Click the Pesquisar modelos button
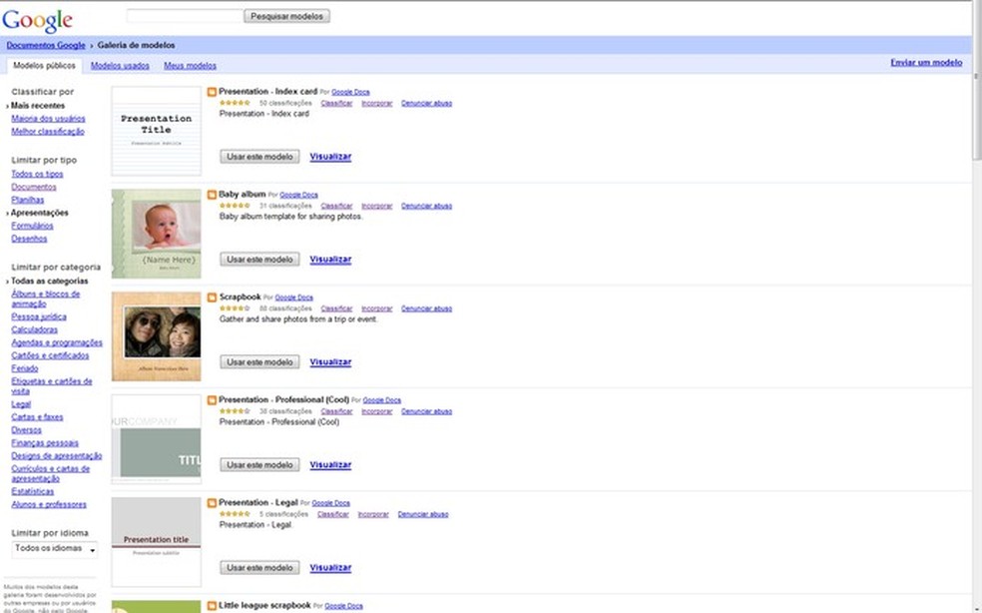This screenshot has width=982, height=613. [286, 16]
